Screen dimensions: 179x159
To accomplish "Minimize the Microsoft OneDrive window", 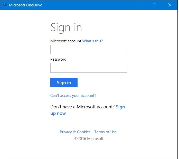I will pyautogui.click(x=140, y=5).
